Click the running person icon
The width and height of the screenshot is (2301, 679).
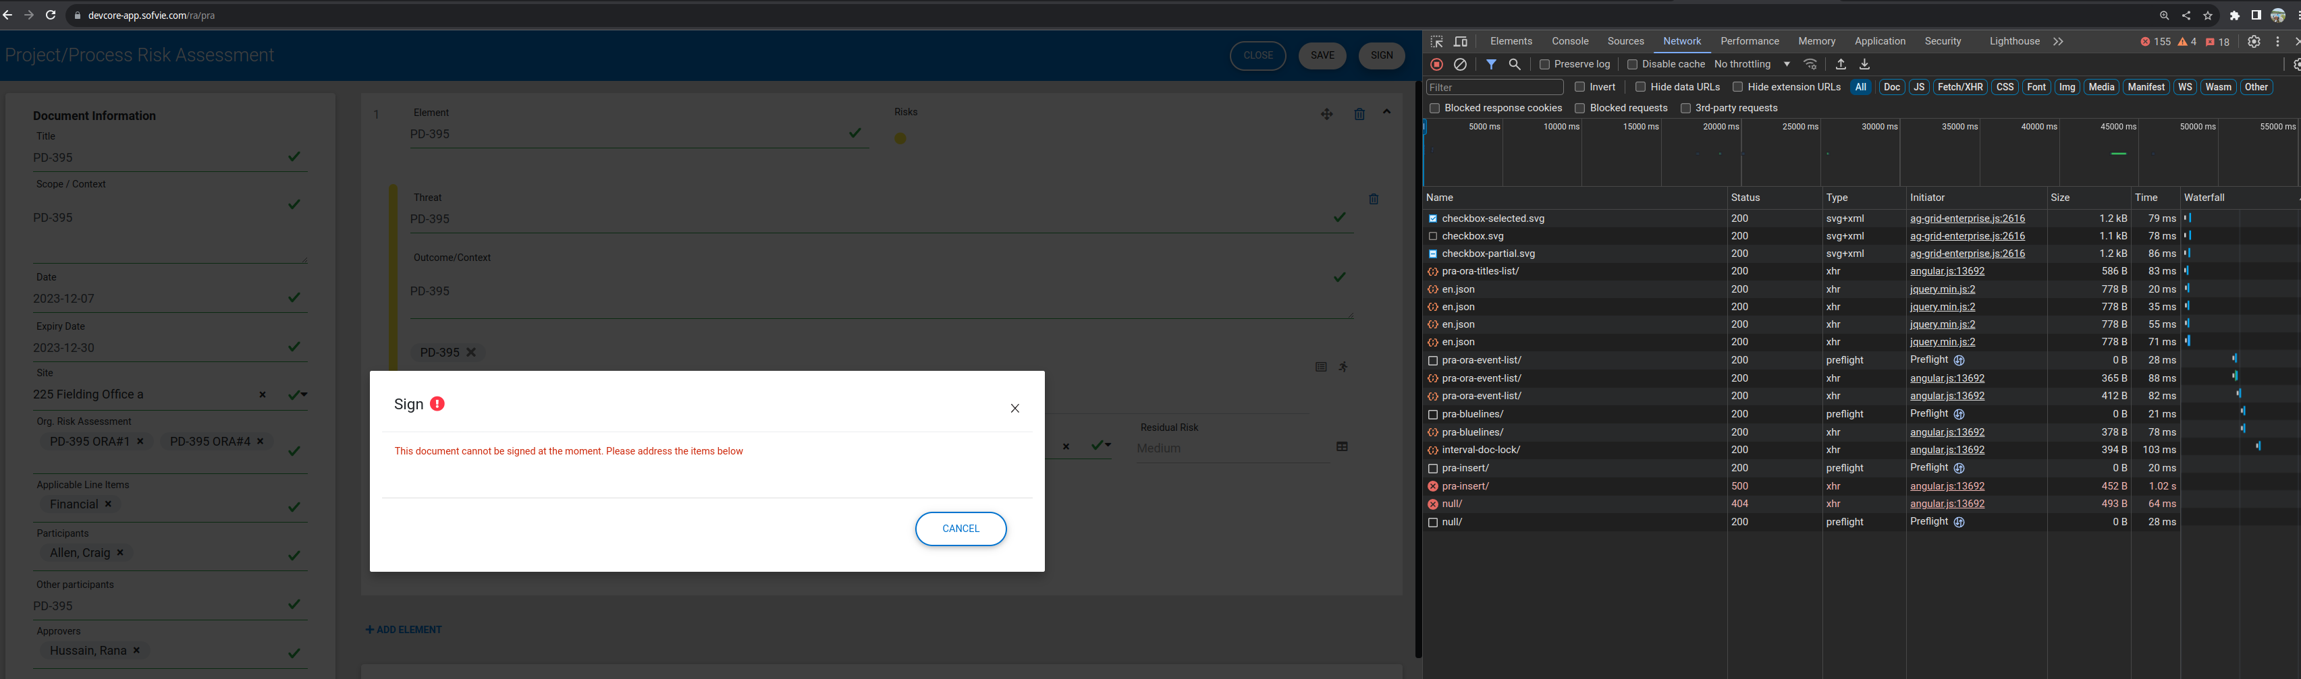click(1343, 367)
